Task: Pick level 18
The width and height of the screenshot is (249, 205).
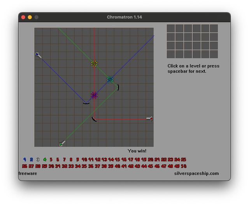Action: [x=137, y=159]
